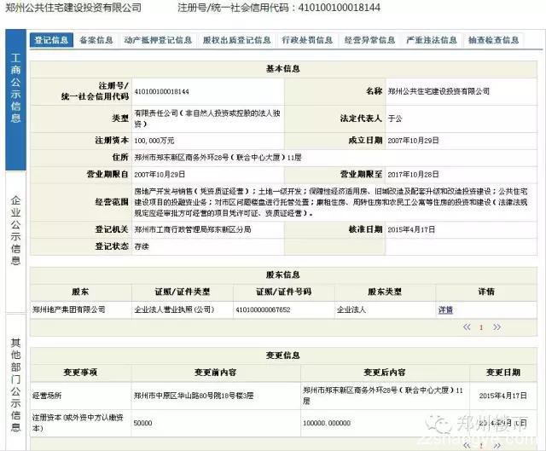Image resolution: width=546 pixels, height=451 pixels.
Task: Click founding date 2007年10月29日 beside 成立日期
Action: (x=413, y=141)
